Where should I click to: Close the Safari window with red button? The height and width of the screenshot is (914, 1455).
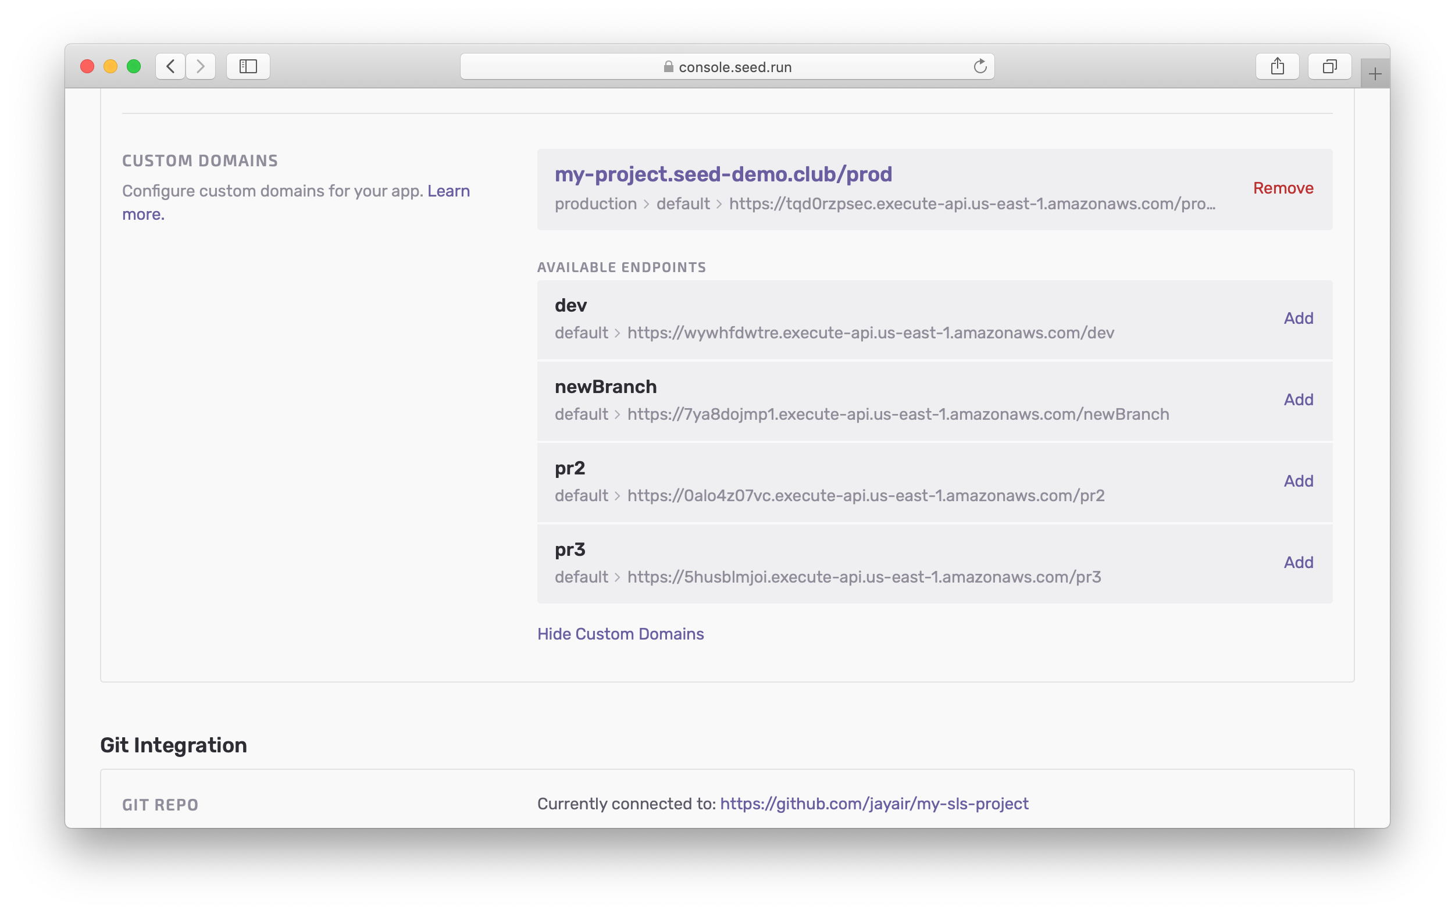pos(87,66)
